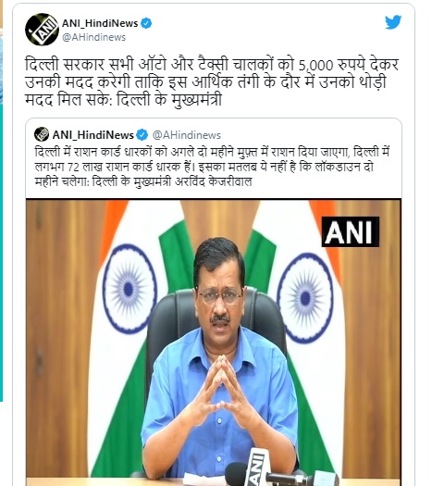Click the Twitter bird logo
Image resolution: width=432 pixels, height=486 pixels.
coord(393,22)
